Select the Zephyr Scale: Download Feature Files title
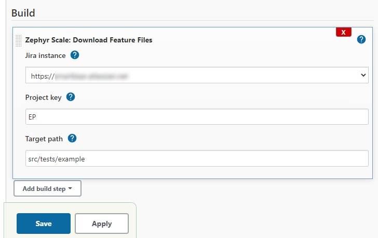The image size is (378, 238). coord(88,40)
